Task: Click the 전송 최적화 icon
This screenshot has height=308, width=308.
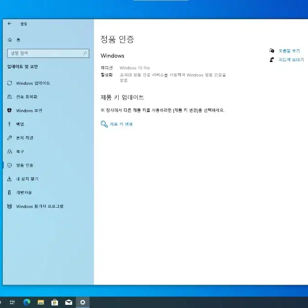Action: 10,97
